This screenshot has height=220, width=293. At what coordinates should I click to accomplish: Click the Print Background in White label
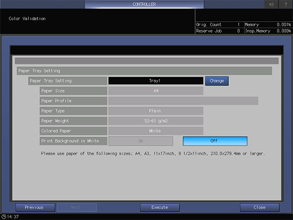(73, 141)
